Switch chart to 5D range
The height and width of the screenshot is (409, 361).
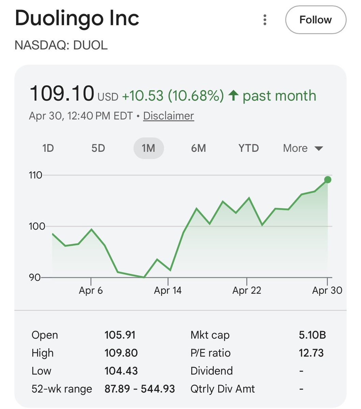click(98, 148)
